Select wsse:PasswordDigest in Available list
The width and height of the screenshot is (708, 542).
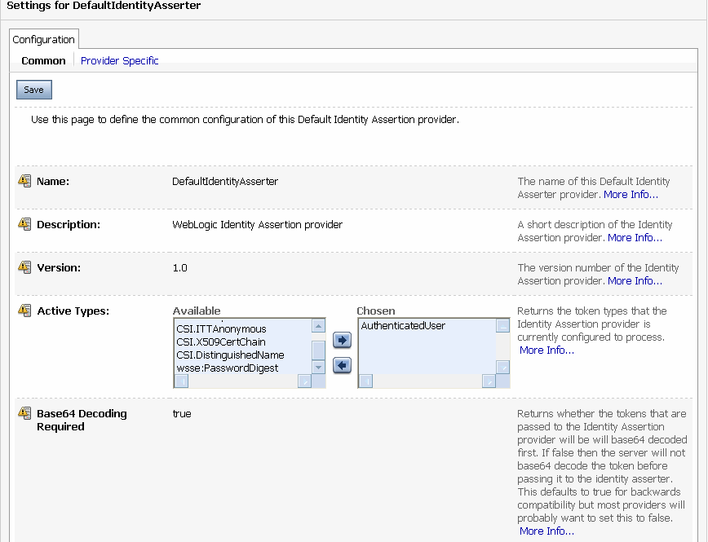pyautogui.click(x=227, y=368)
